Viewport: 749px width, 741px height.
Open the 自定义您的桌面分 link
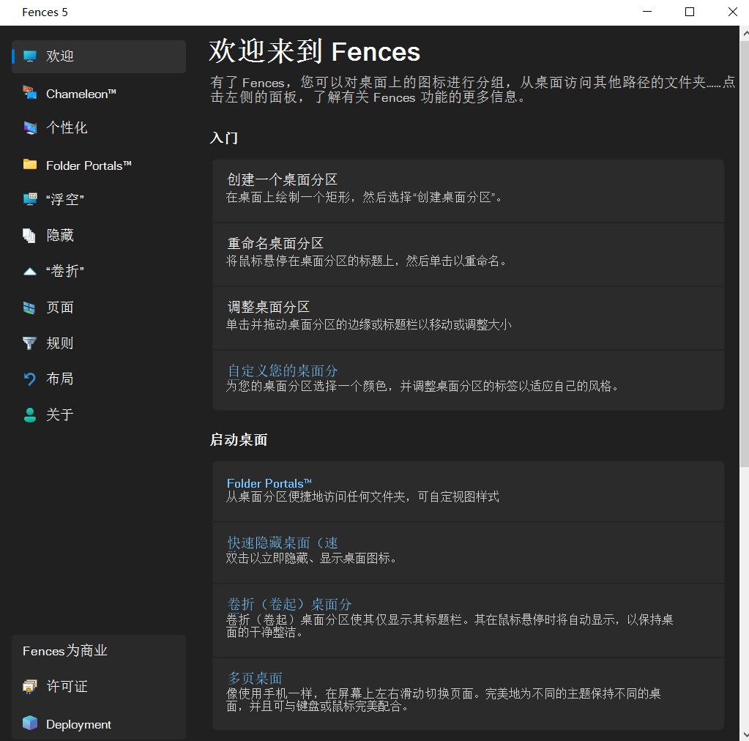coord(283,370)
